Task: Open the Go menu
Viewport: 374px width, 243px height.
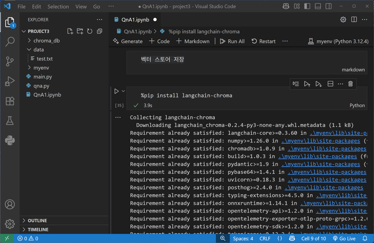Action: [97, 6]
